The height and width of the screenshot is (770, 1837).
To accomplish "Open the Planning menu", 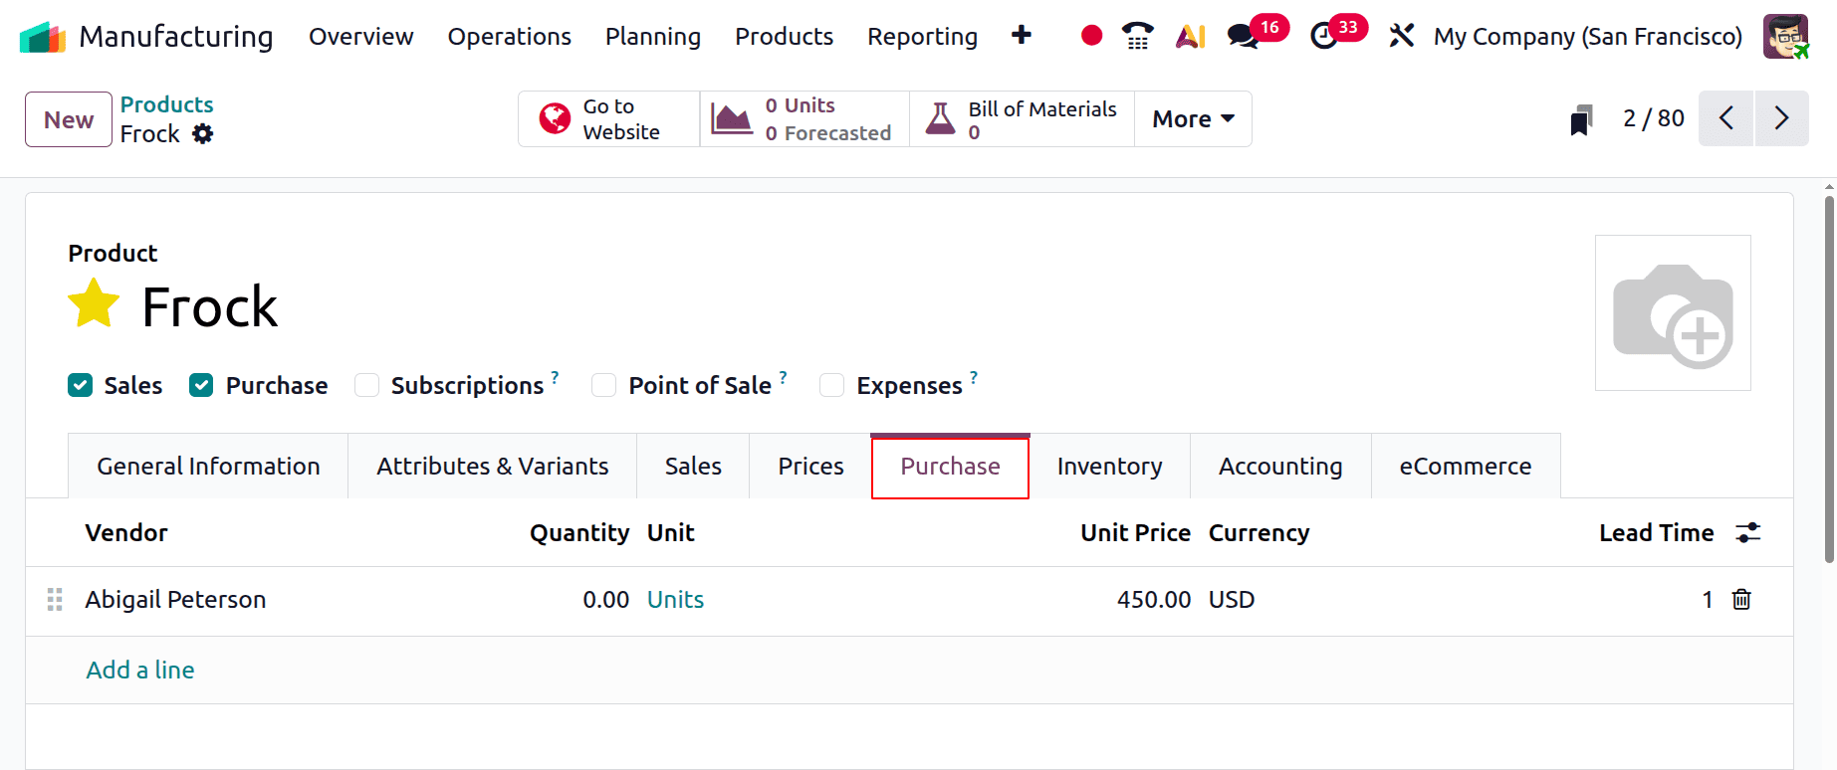I will coord(653,37).
